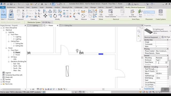Click Sign In
The height and width of the screenshot is (96, 171).
[135, 4]
